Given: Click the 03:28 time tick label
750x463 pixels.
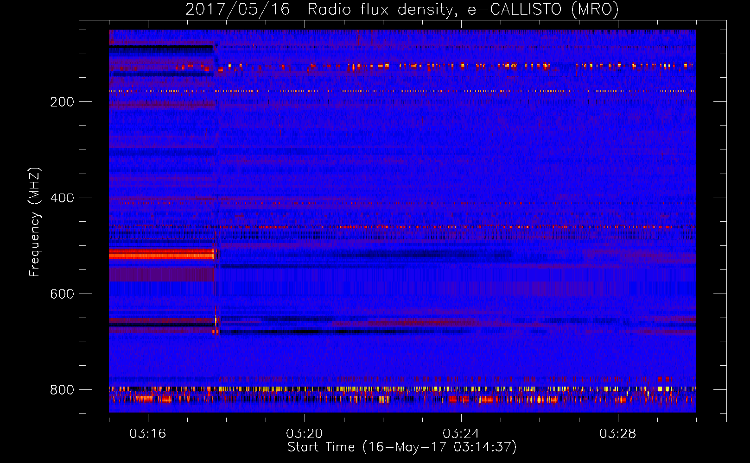Looking at the screenshot, I should click(x=618, y=434).
